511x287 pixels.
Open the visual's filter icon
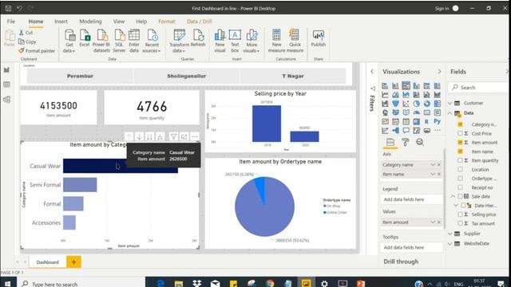click(174, 136)
